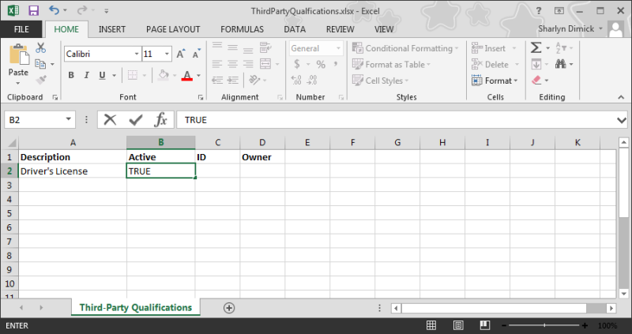Select the Third-Party Qualifications sheet tab

pyautogui.click(x=135, y=307)
